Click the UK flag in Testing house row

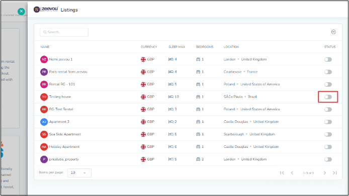(x=143, y=97)
